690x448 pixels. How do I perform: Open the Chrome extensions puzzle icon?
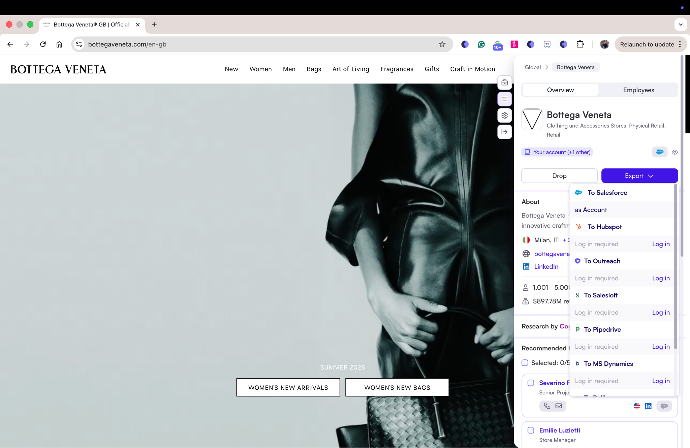pos(580,44)
